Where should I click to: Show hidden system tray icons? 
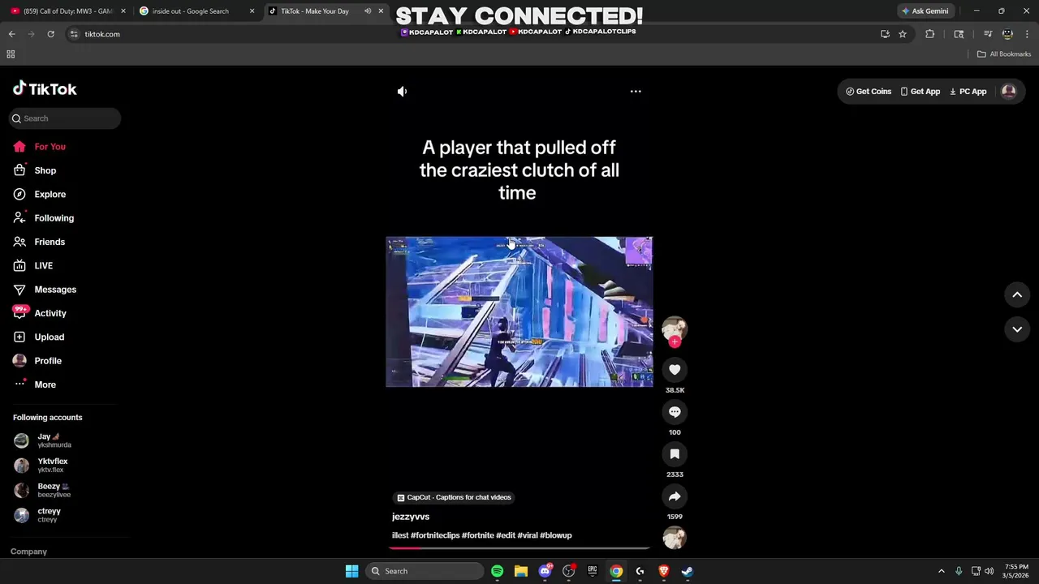942,571
